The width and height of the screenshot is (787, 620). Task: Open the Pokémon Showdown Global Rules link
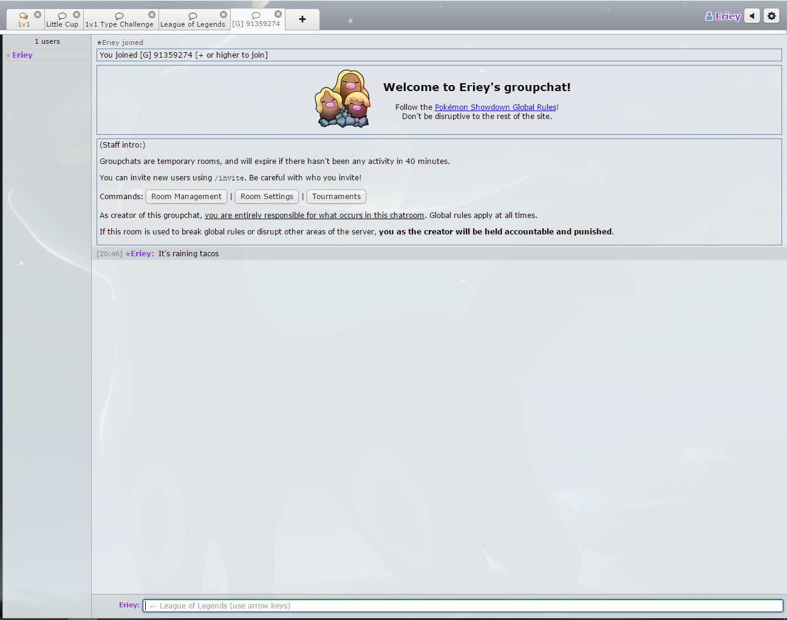[496, 107]
